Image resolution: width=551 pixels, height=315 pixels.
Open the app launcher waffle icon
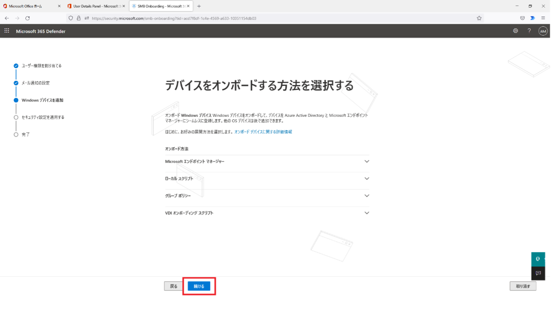point(7,31)
